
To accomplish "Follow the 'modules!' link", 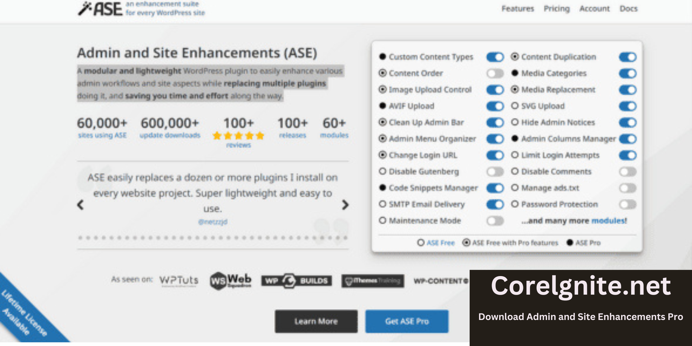I will click(609, 221).
